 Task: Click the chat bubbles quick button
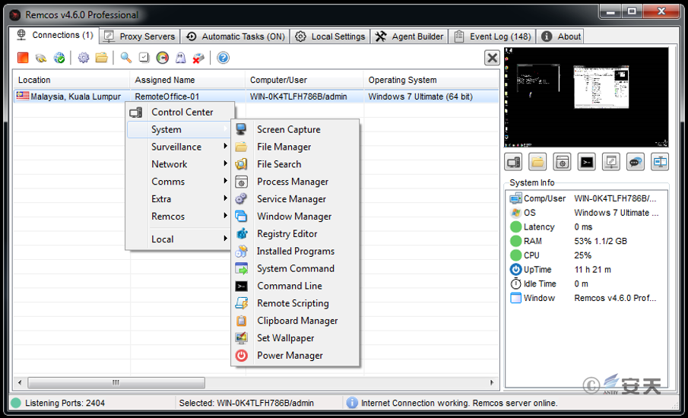(x=636, y=163)
